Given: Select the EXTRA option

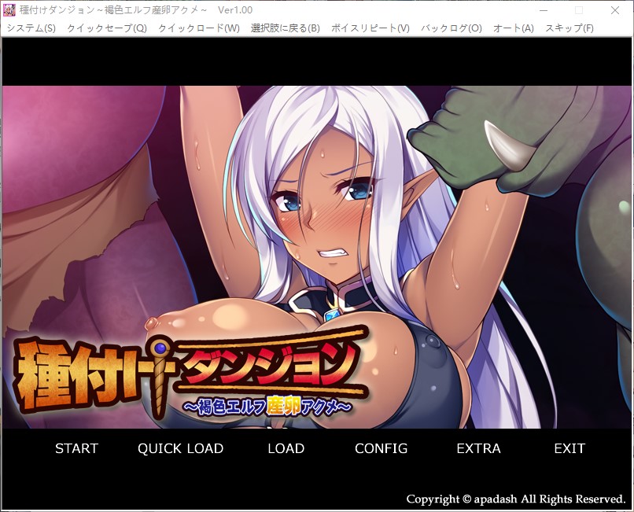Looking at the screenshot, I should point(478,448).
